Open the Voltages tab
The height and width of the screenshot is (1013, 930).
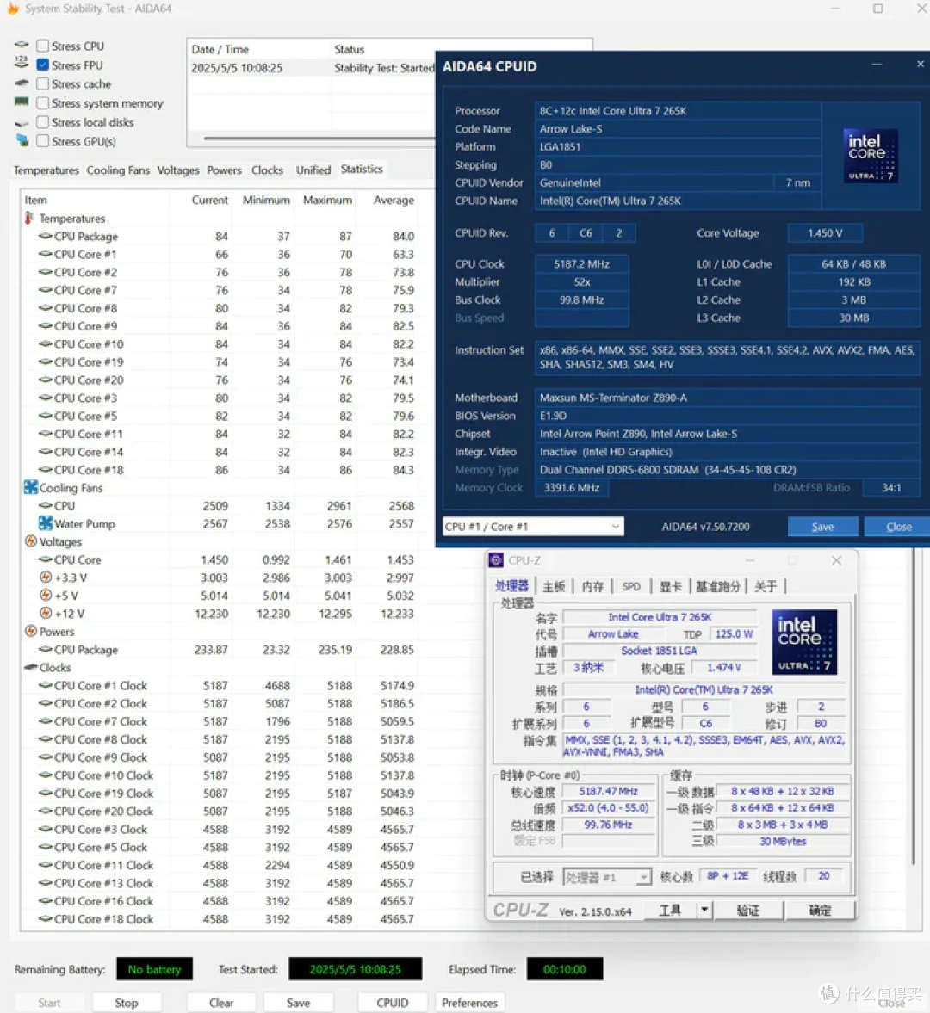tap(177, 170)
